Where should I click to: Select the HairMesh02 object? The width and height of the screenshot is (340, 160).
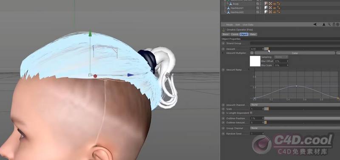click(x=237, y=12)
